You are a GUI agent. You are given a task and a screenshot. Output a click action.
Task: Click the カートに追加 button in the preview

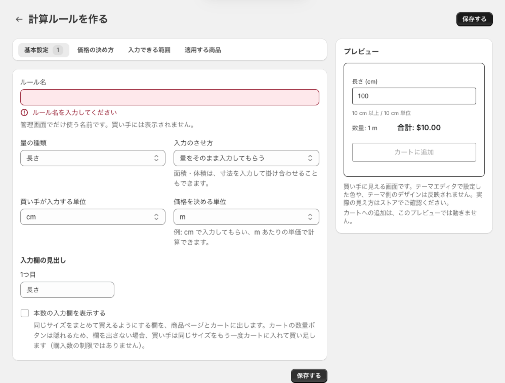click(x=414, y=152)
